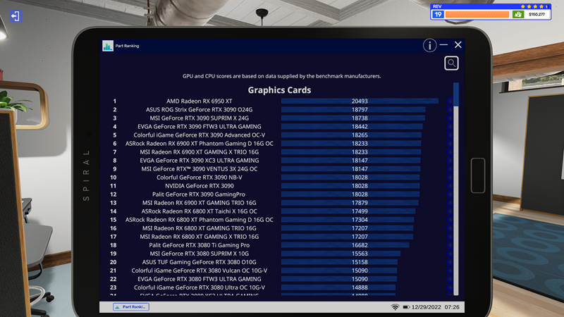
Task: Open Part Ranking from the taskbar
Action: [131, 307]
